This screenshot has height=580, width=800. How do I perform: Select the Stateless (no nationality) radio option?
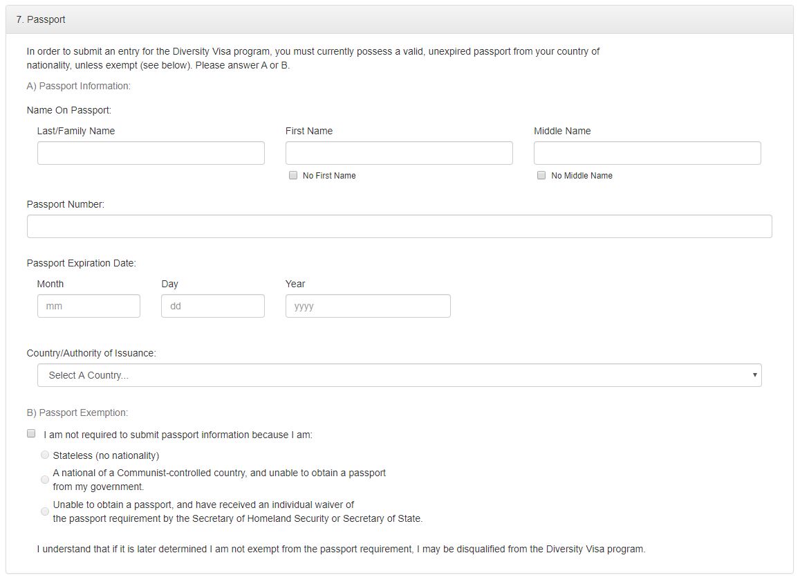(x=45, y=455)
